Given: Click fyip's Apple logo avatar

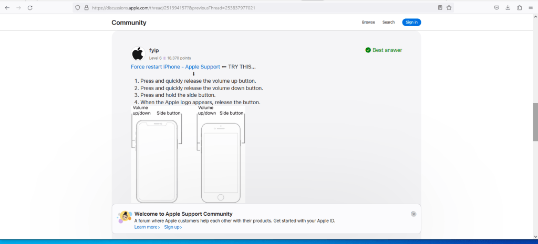Looking at the screenshot, I should (138, 53).
